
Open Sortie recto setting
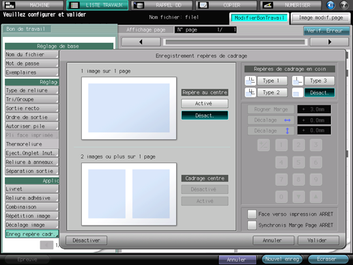click(x=32, y=108)
